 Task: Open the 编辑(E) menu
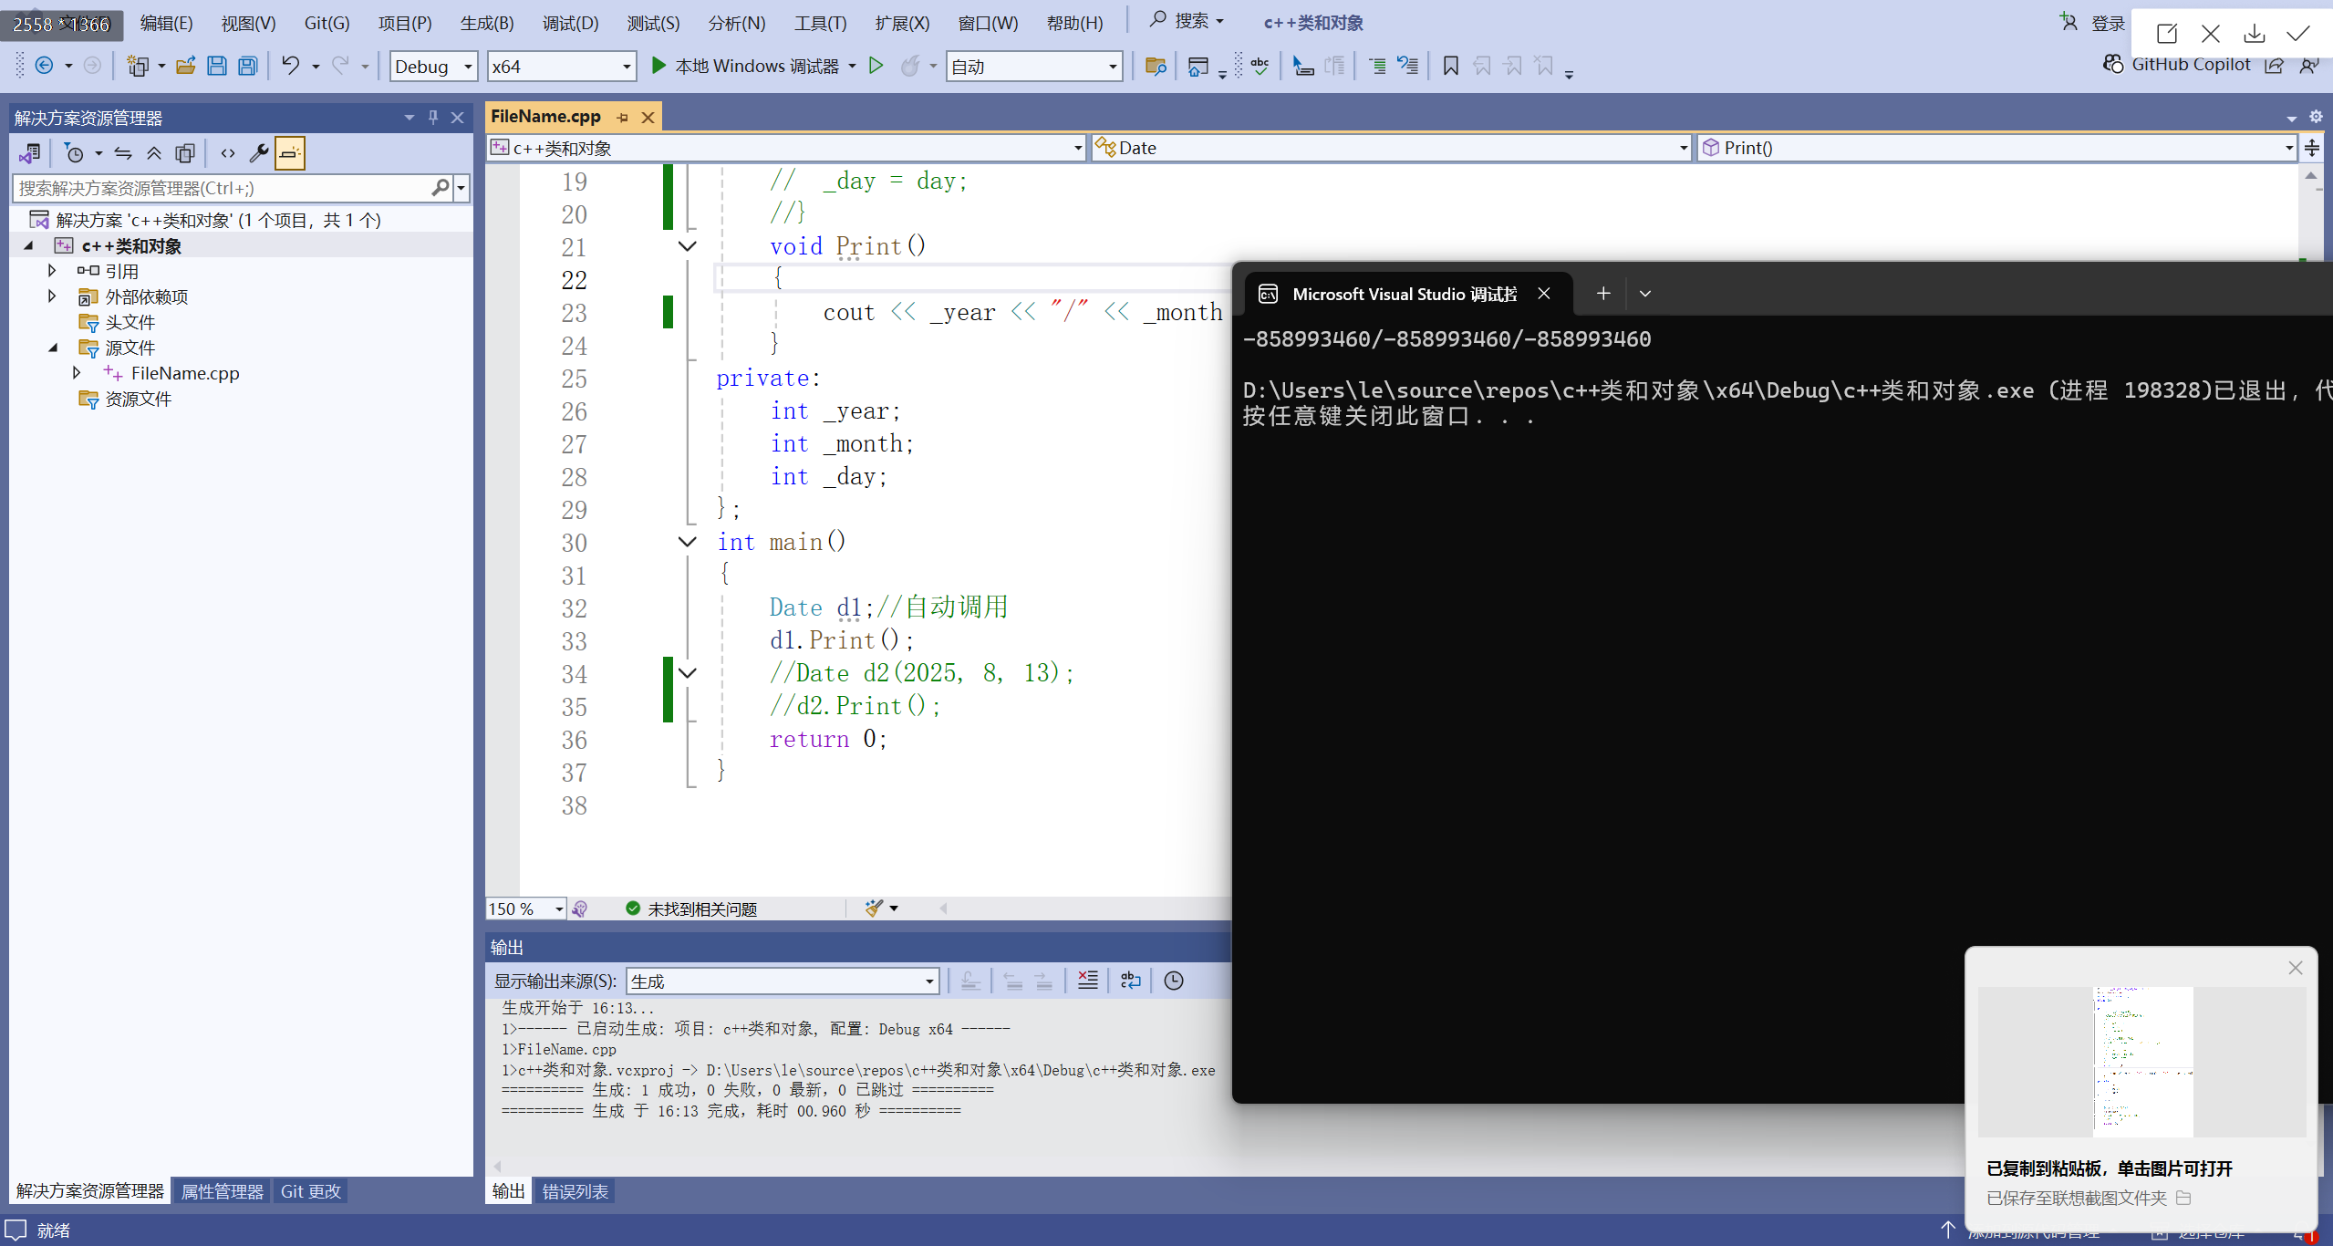(x=166, y=23)
